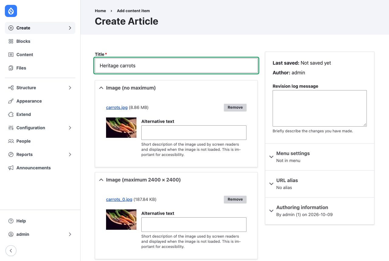Collapse the sidebar with the arrow button
The height and width of the screenshot is (261, 389).
point(11,251)
